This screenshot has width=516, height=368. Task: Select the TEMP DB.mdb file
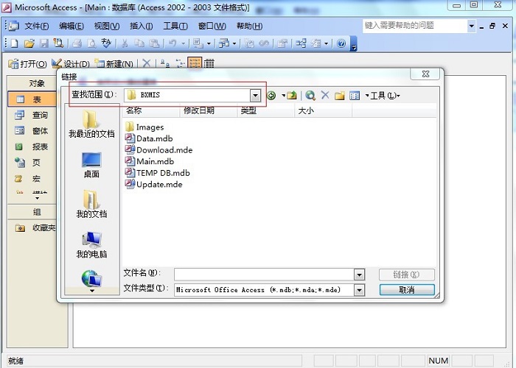pyautogui.click(x=158, y=173)
